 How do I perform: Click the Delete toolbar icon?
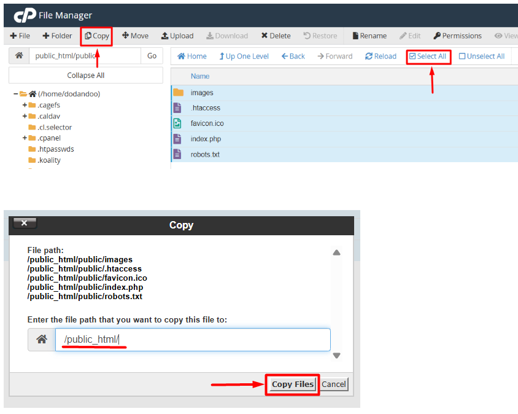click(264, 36)
